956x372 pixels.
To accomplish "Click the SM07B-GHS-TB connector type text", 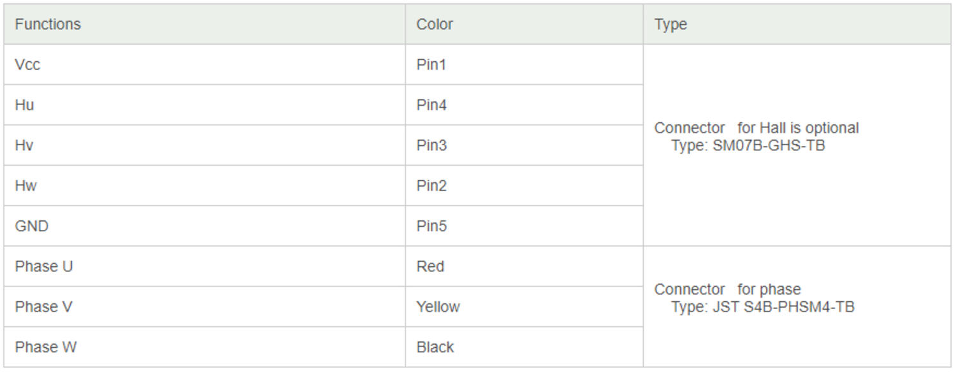I will (769, 145).
